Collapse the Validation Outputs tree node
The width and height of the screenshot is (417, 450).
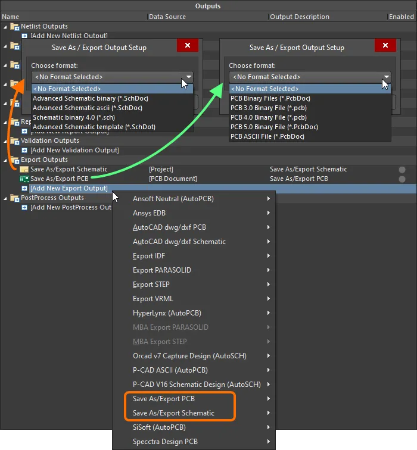[5, 141]
